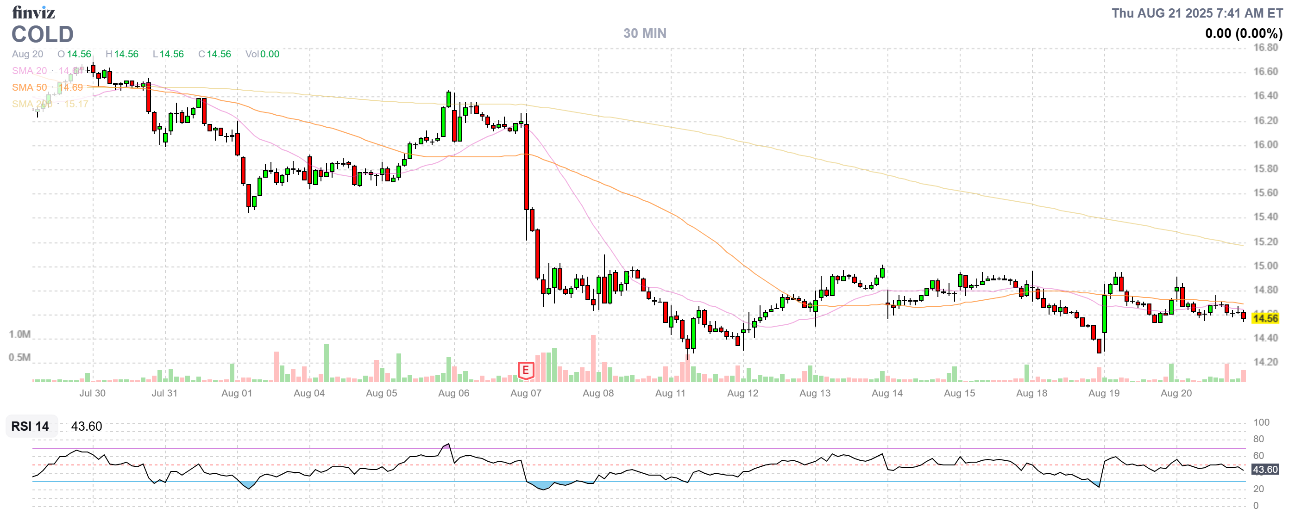
Task: Click the Aug 20 date in OHLC header
Action: (x=28, y=54)
